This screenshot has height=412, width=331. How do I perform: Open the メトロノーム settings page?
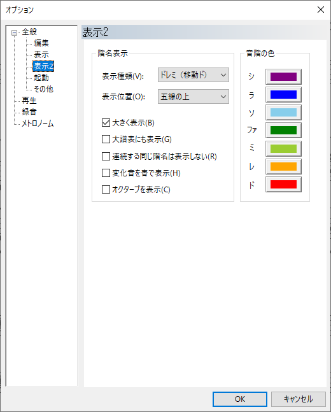coord(38,124)
